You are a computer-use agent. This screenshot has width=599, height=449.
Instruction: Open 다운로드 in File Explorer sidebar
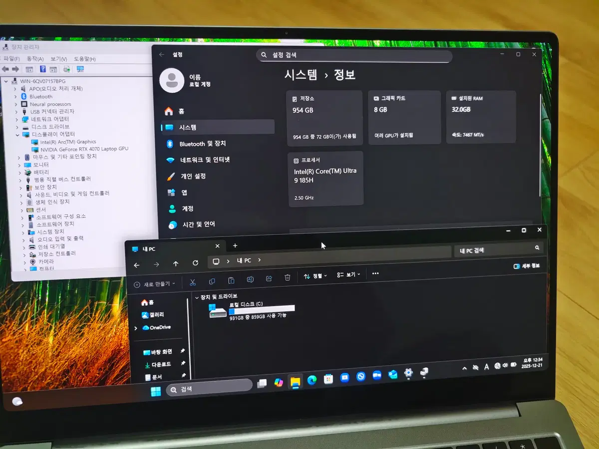[x=158, y=365]
